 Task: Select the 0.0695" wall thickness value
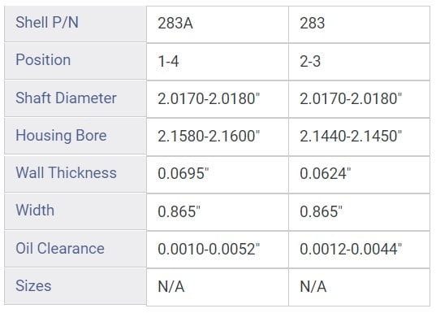(218, 175)
